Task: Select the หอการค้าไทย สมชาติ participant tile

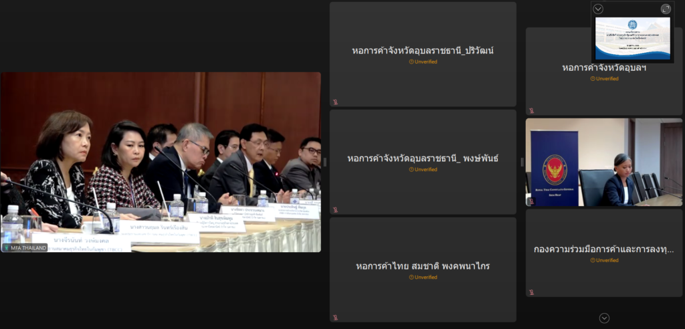Action: pyautogui.click(x=423, y=269)
